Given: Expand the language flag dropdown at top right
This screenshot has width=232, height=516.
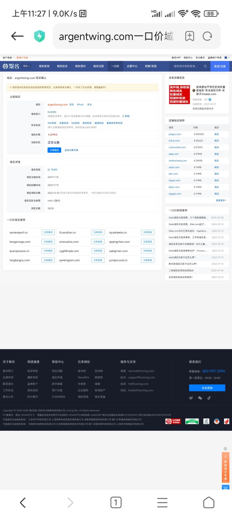Looking at the screenshot, I should (x=227, y=58).
